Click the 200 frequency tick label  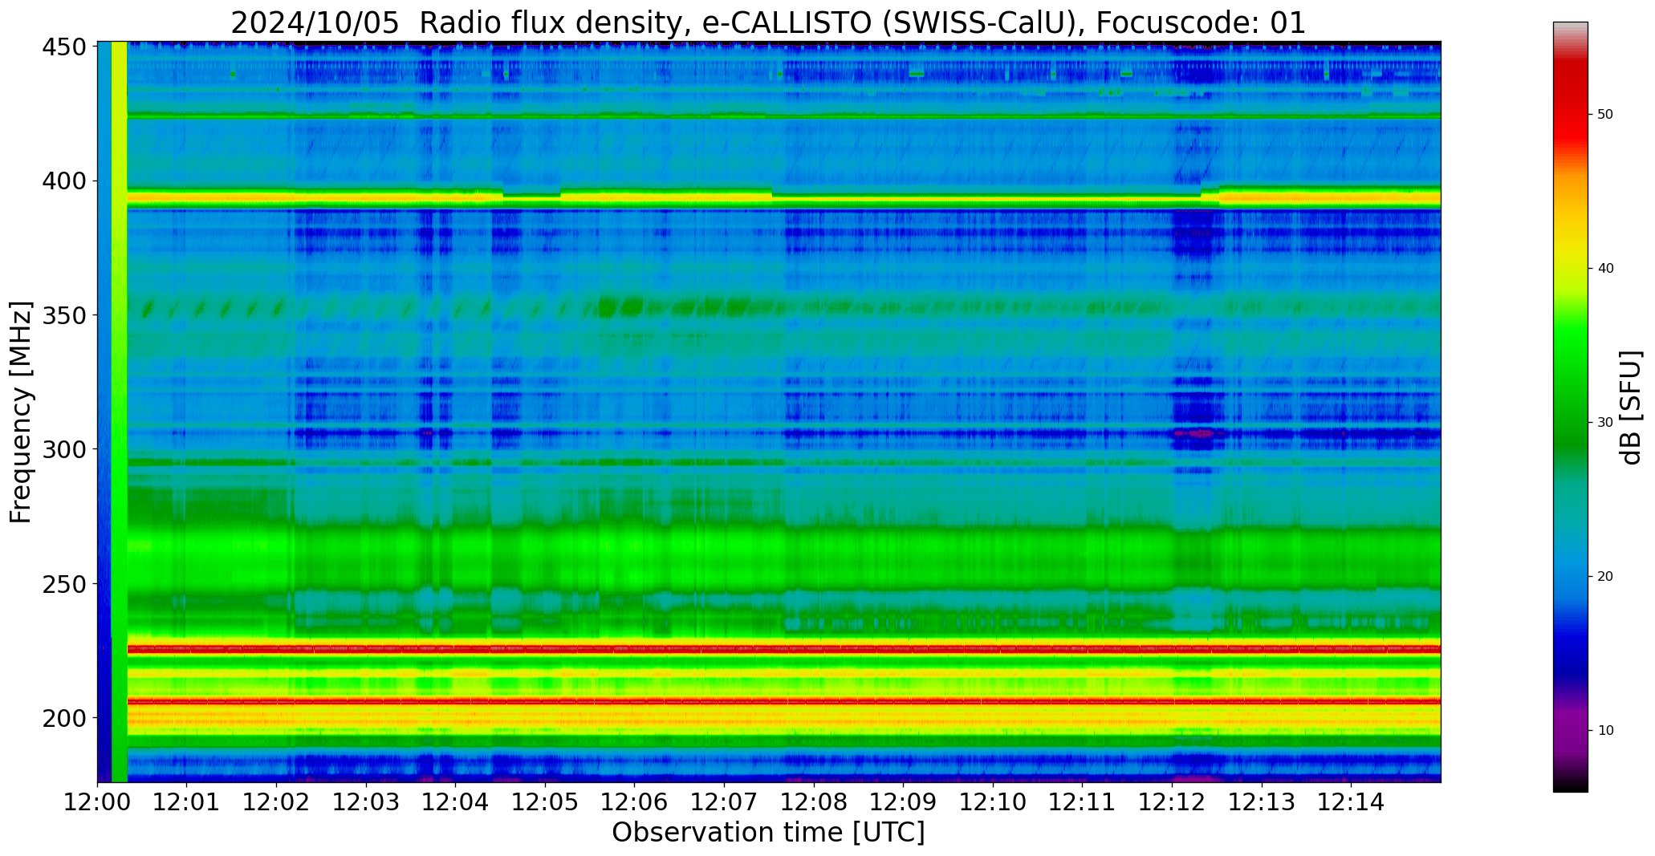[x=63, y=718]
